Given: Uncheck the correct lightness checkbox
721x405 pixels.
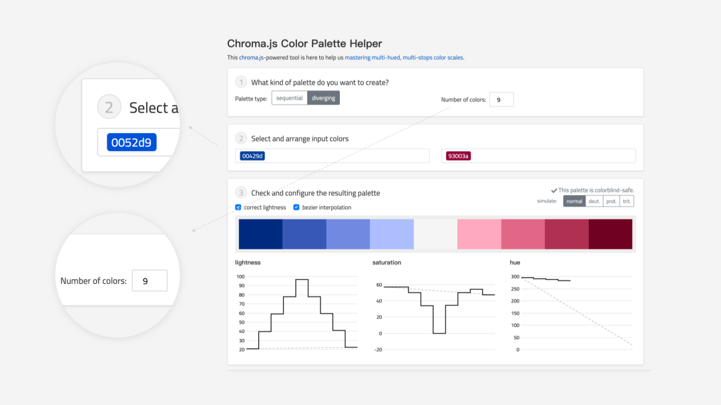Looking at the screenshot, I should point(238,207).
